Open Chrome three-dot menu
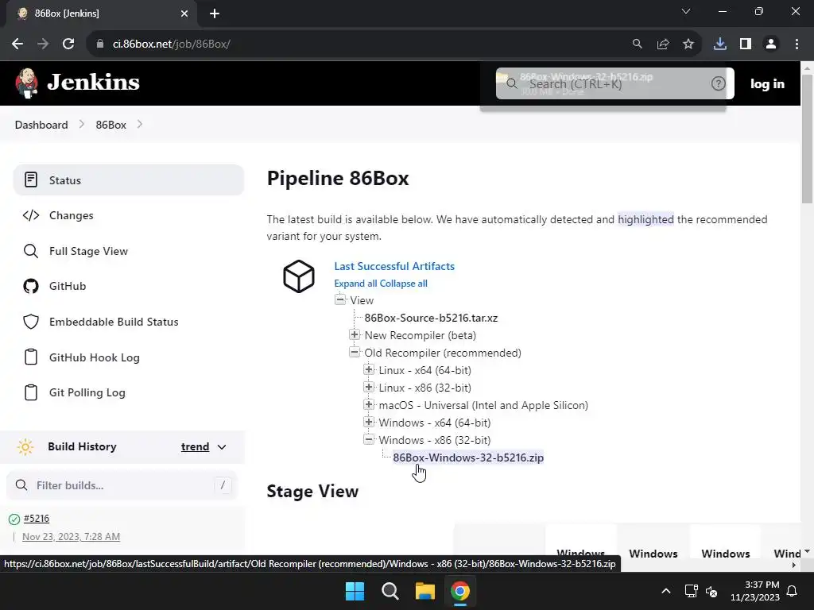 [x=797, y=44]
